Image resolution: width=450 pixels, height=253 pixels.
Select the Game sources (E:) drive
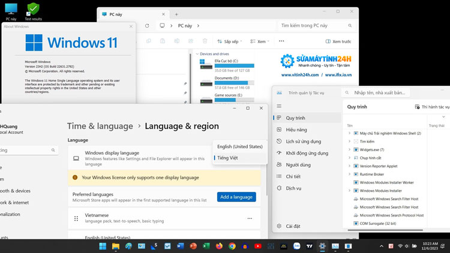(x=227, y=98)
